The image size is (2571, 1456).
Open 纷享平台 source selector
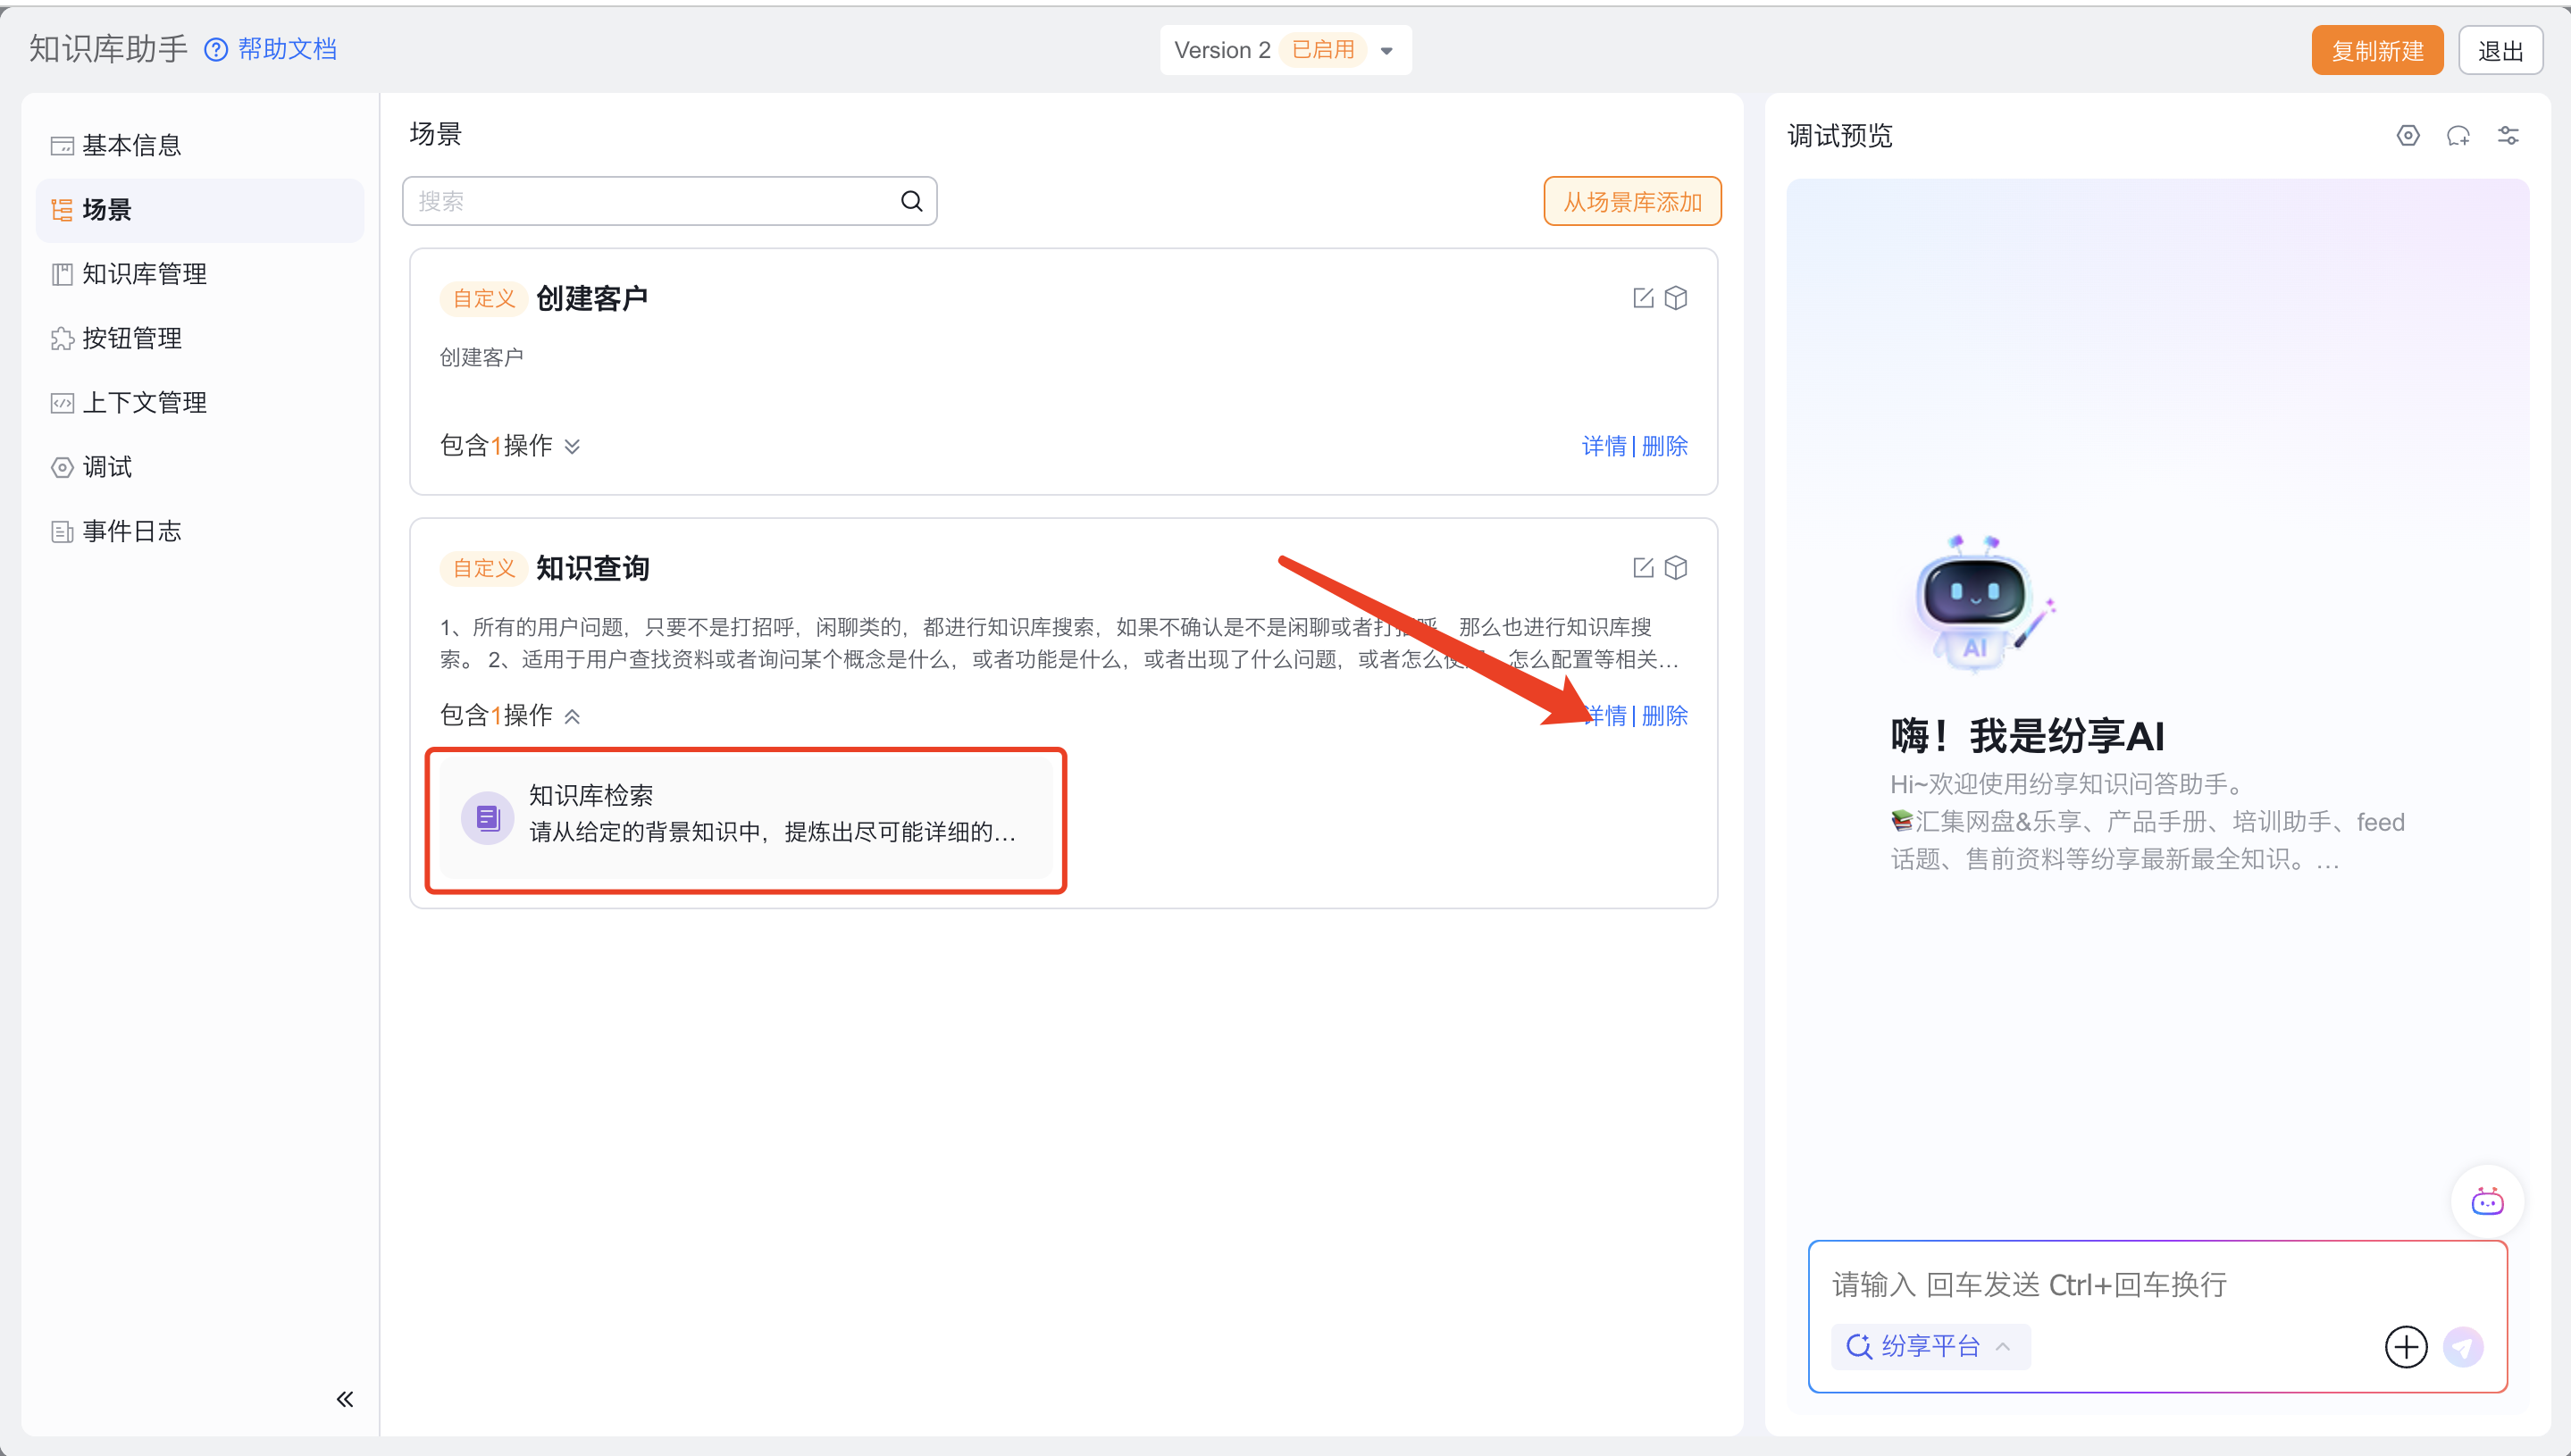(1929, 1347)
